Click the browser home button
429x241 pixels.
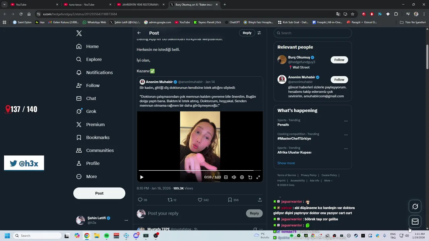pos(29,14)
